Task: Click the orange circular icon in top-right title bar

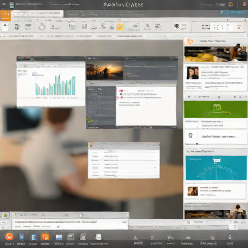Action: [x=231, y=4]
